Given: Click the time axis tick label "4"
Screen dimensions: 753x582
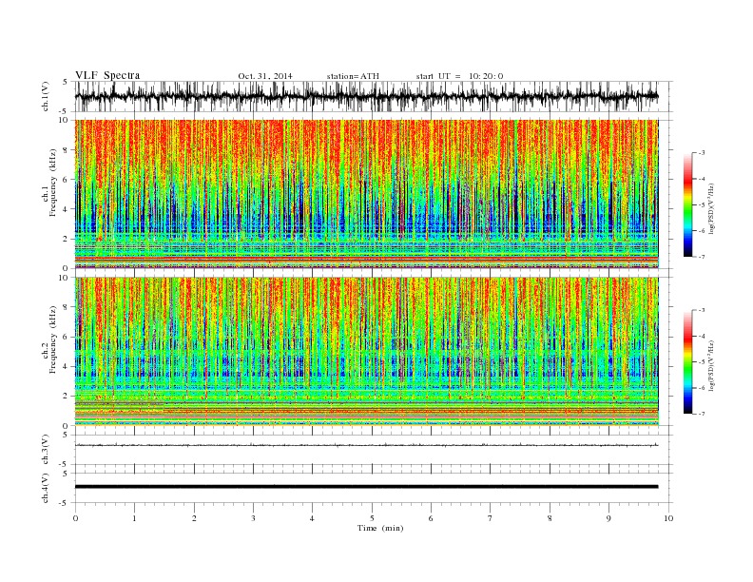Looking at the screenshot, I should coord(312,518).
